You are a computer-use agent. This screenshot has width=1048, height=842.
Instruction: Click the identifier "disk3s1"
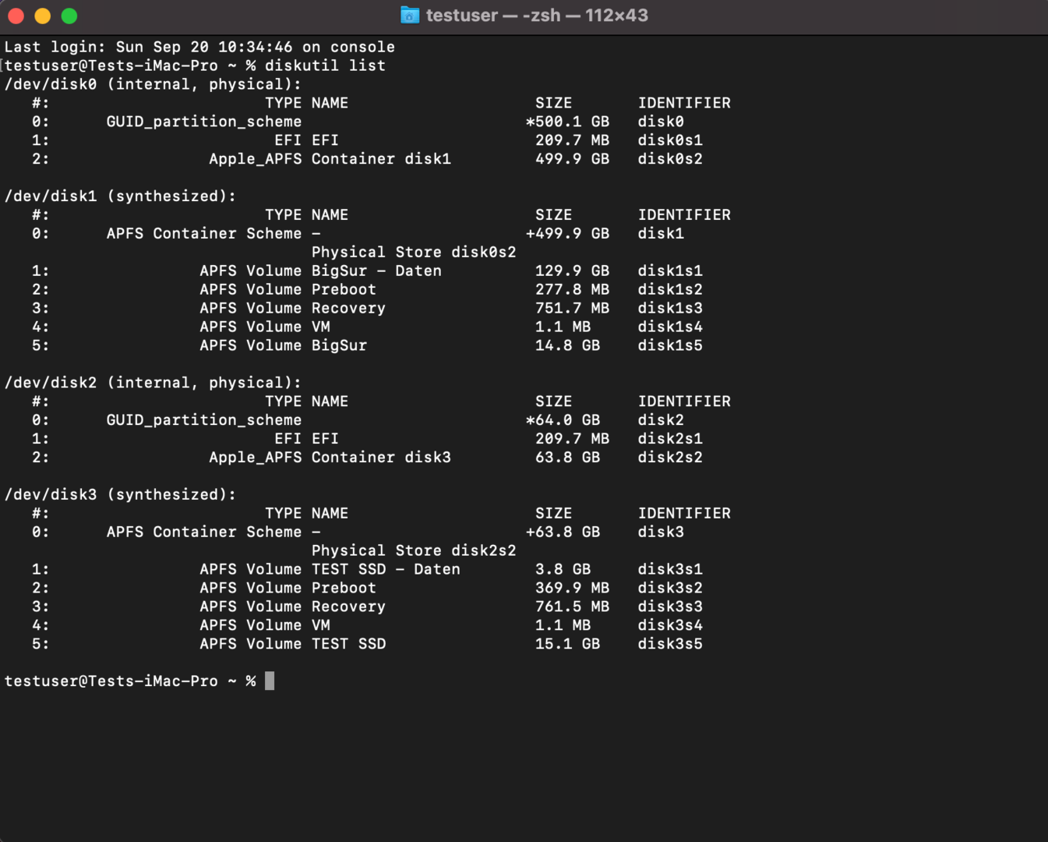[670, 570]
